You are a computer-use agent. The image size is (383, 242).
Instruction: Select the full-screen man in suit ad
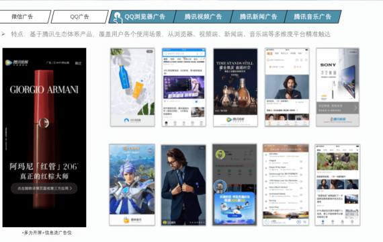click(183, 185)
